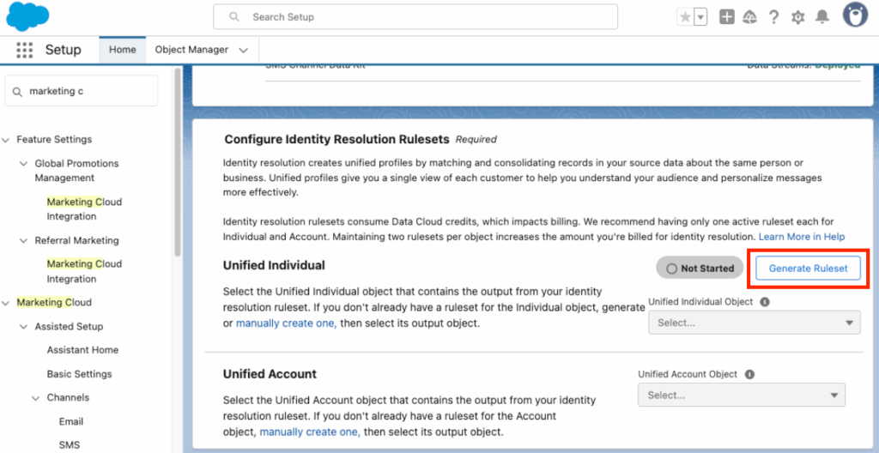The width and height of the screenshot is (879, 453).
Task: Click the Search Setup field
Action: tap(415, 17)
